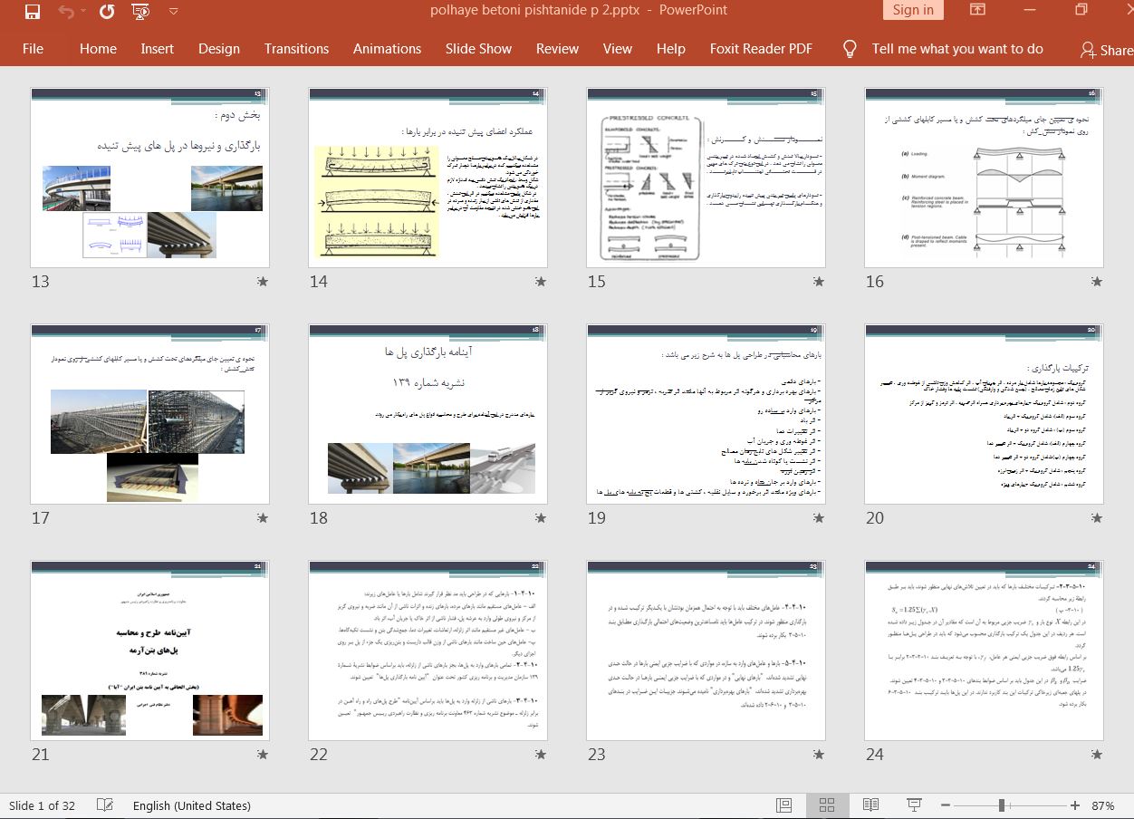Click the lightbulb Tell Me icon
Viewport: 1134px width, 819px height.
point(850,49)
